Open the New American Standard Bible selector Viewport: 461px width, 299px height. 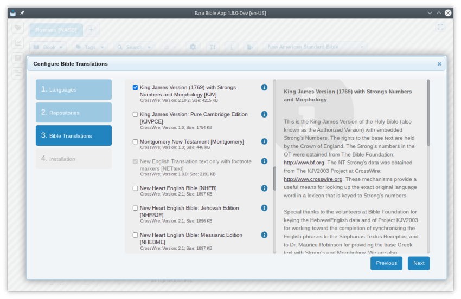315,47
